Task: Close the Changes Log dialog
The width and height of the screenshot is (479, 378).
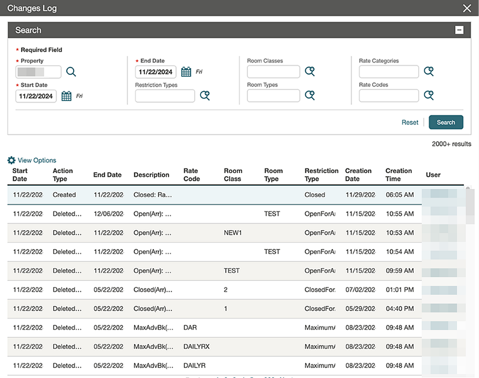Action: (467, 8)
